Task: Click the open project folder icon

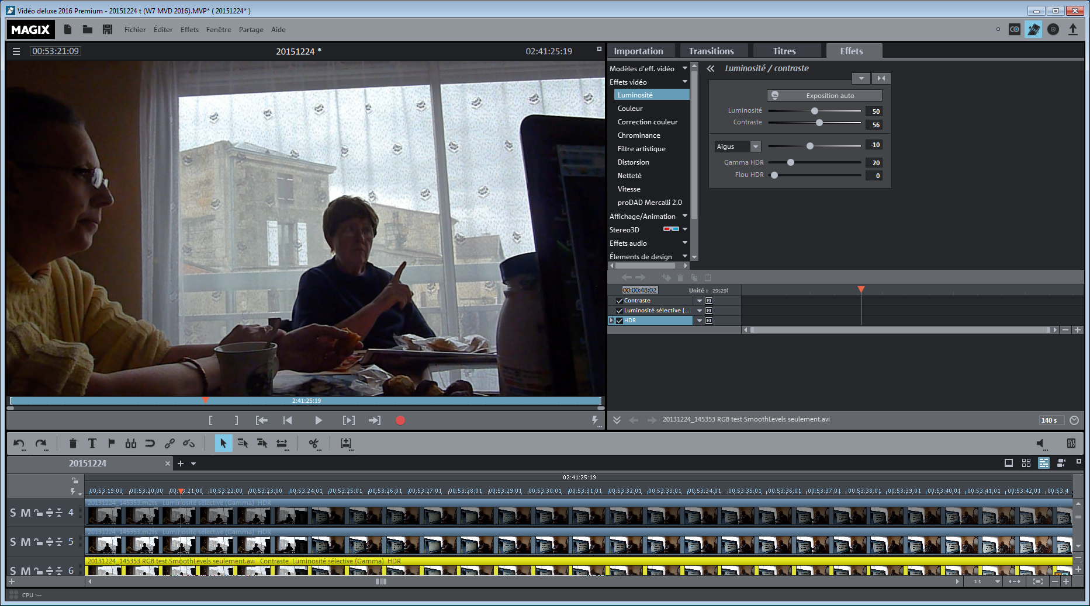Action: coord(88,29)
